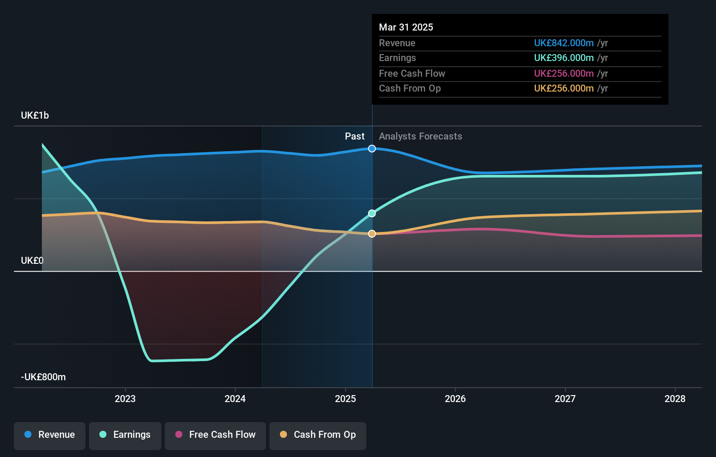
Task: Open the Analysts Forecasts section
Action: coord(420,136)
